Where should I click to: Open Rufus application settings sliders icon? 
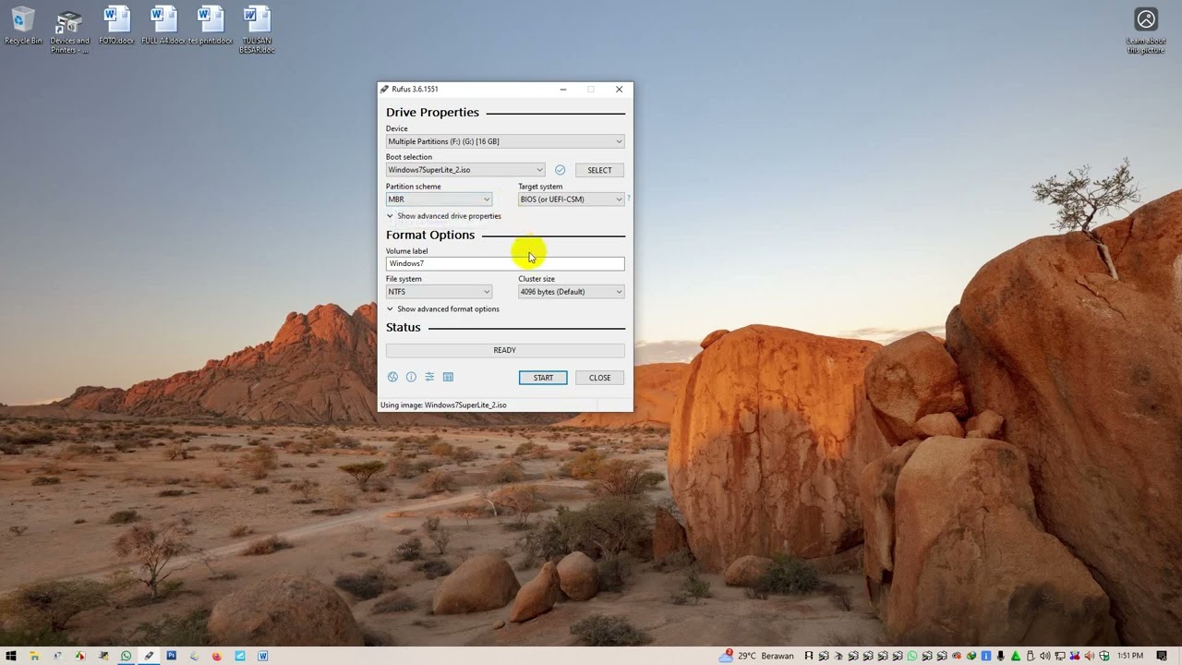coord(429,377)
